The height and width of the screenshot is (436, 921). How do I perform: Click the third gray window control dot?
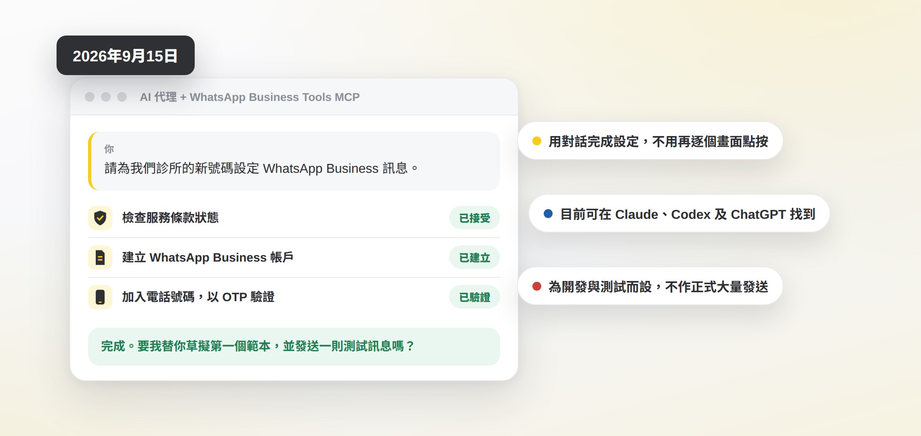122,97
